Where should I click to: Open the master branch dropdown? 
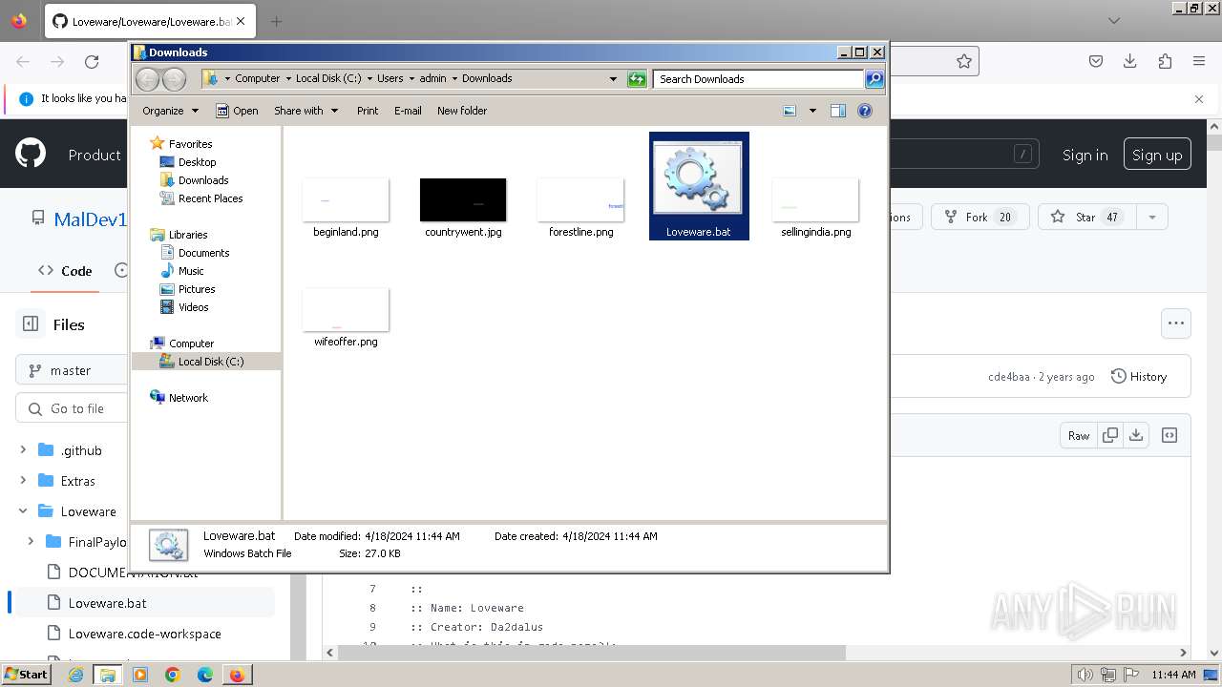72,370
